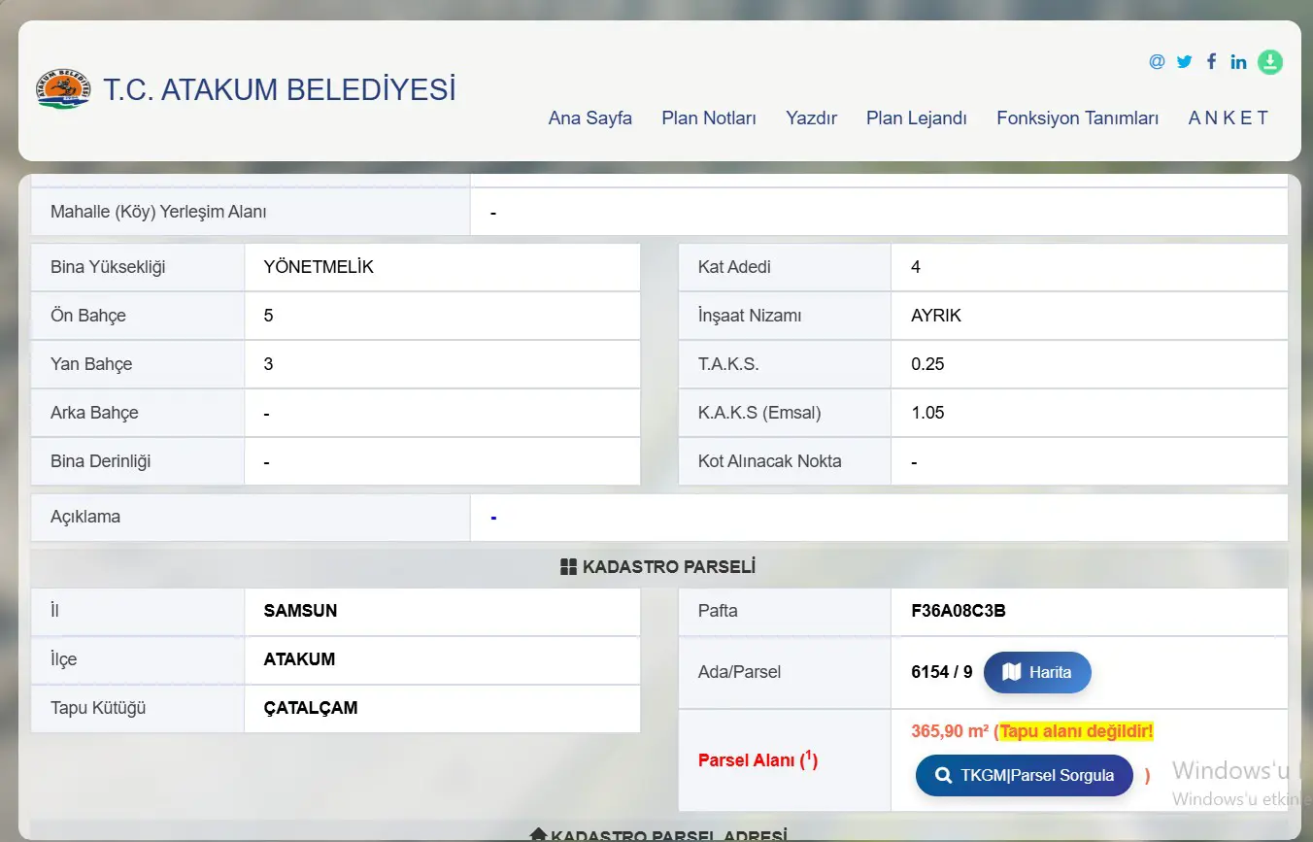Select the AYRIK construction order value
This screenshot has width=1313, height=842.
[936, 316]
